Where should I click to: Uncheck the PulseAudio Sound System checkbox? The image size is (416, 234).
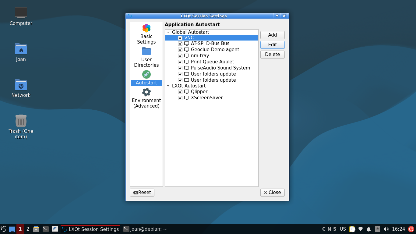tap(180, 68)
